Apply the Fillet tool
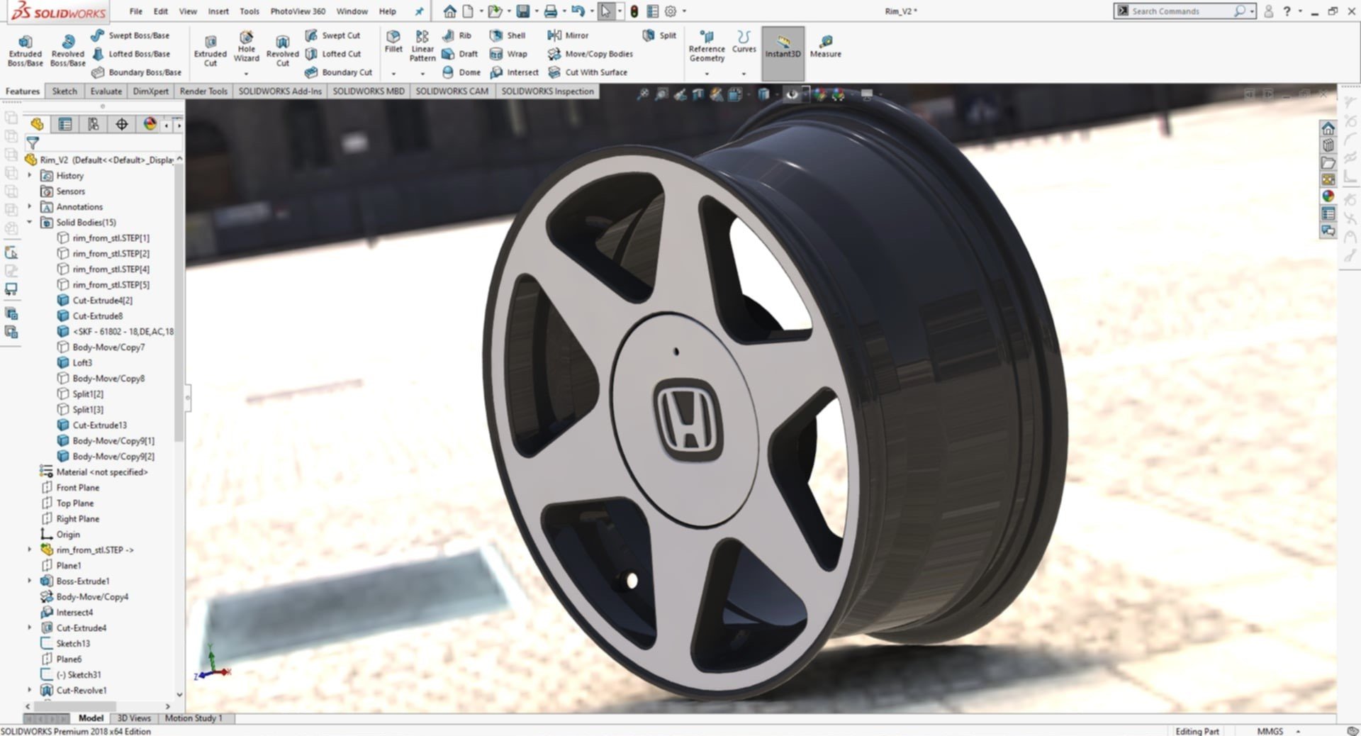The image size is (1361, 736). 393,43
